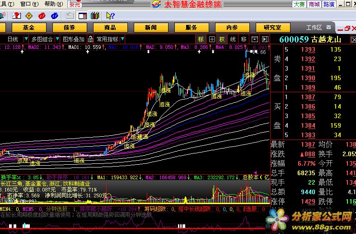Open the 服务 tab
The height and width of the screenshot is (234, 356).
click(x=192, y=28)
